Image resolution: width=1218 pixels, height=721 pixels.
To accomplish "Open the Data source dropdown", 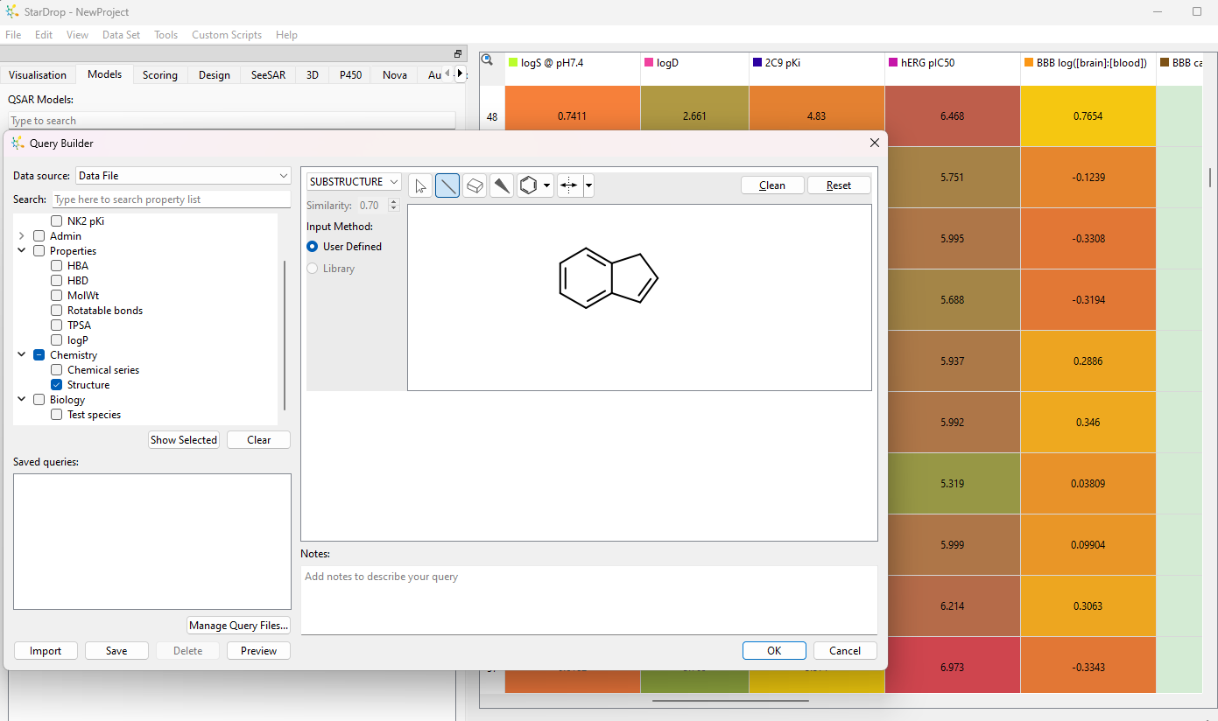I will (183, 176).
